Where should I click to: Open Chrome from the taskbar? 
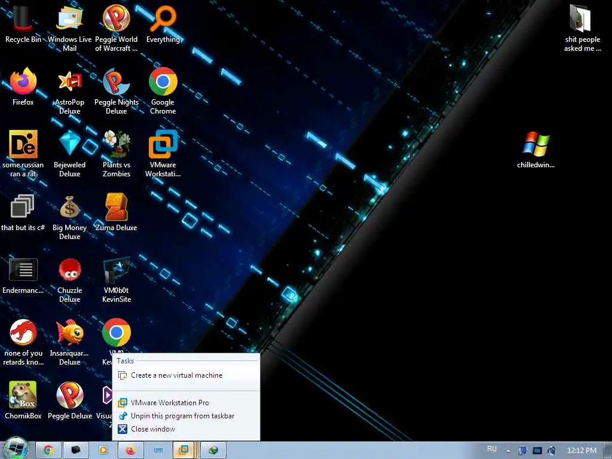pos(48,451)
